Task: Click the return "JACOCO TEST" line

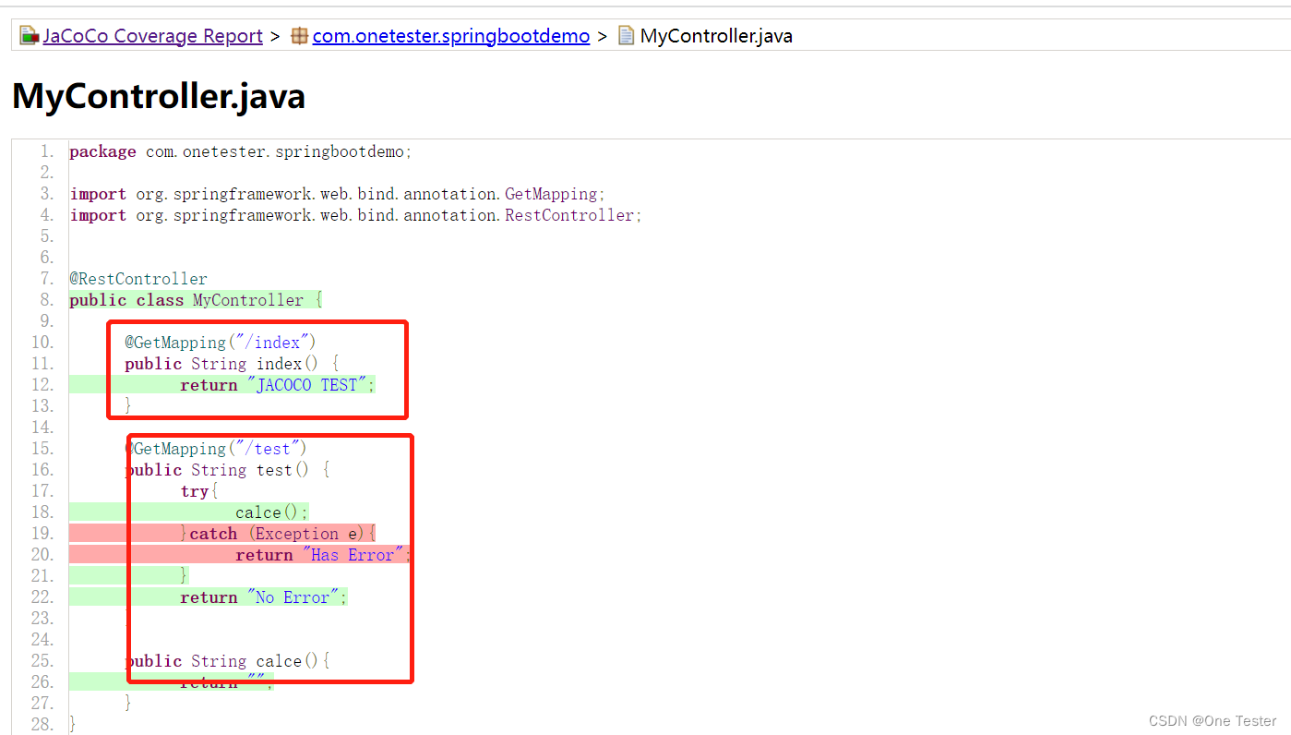Action: click(x=278, y=385)
